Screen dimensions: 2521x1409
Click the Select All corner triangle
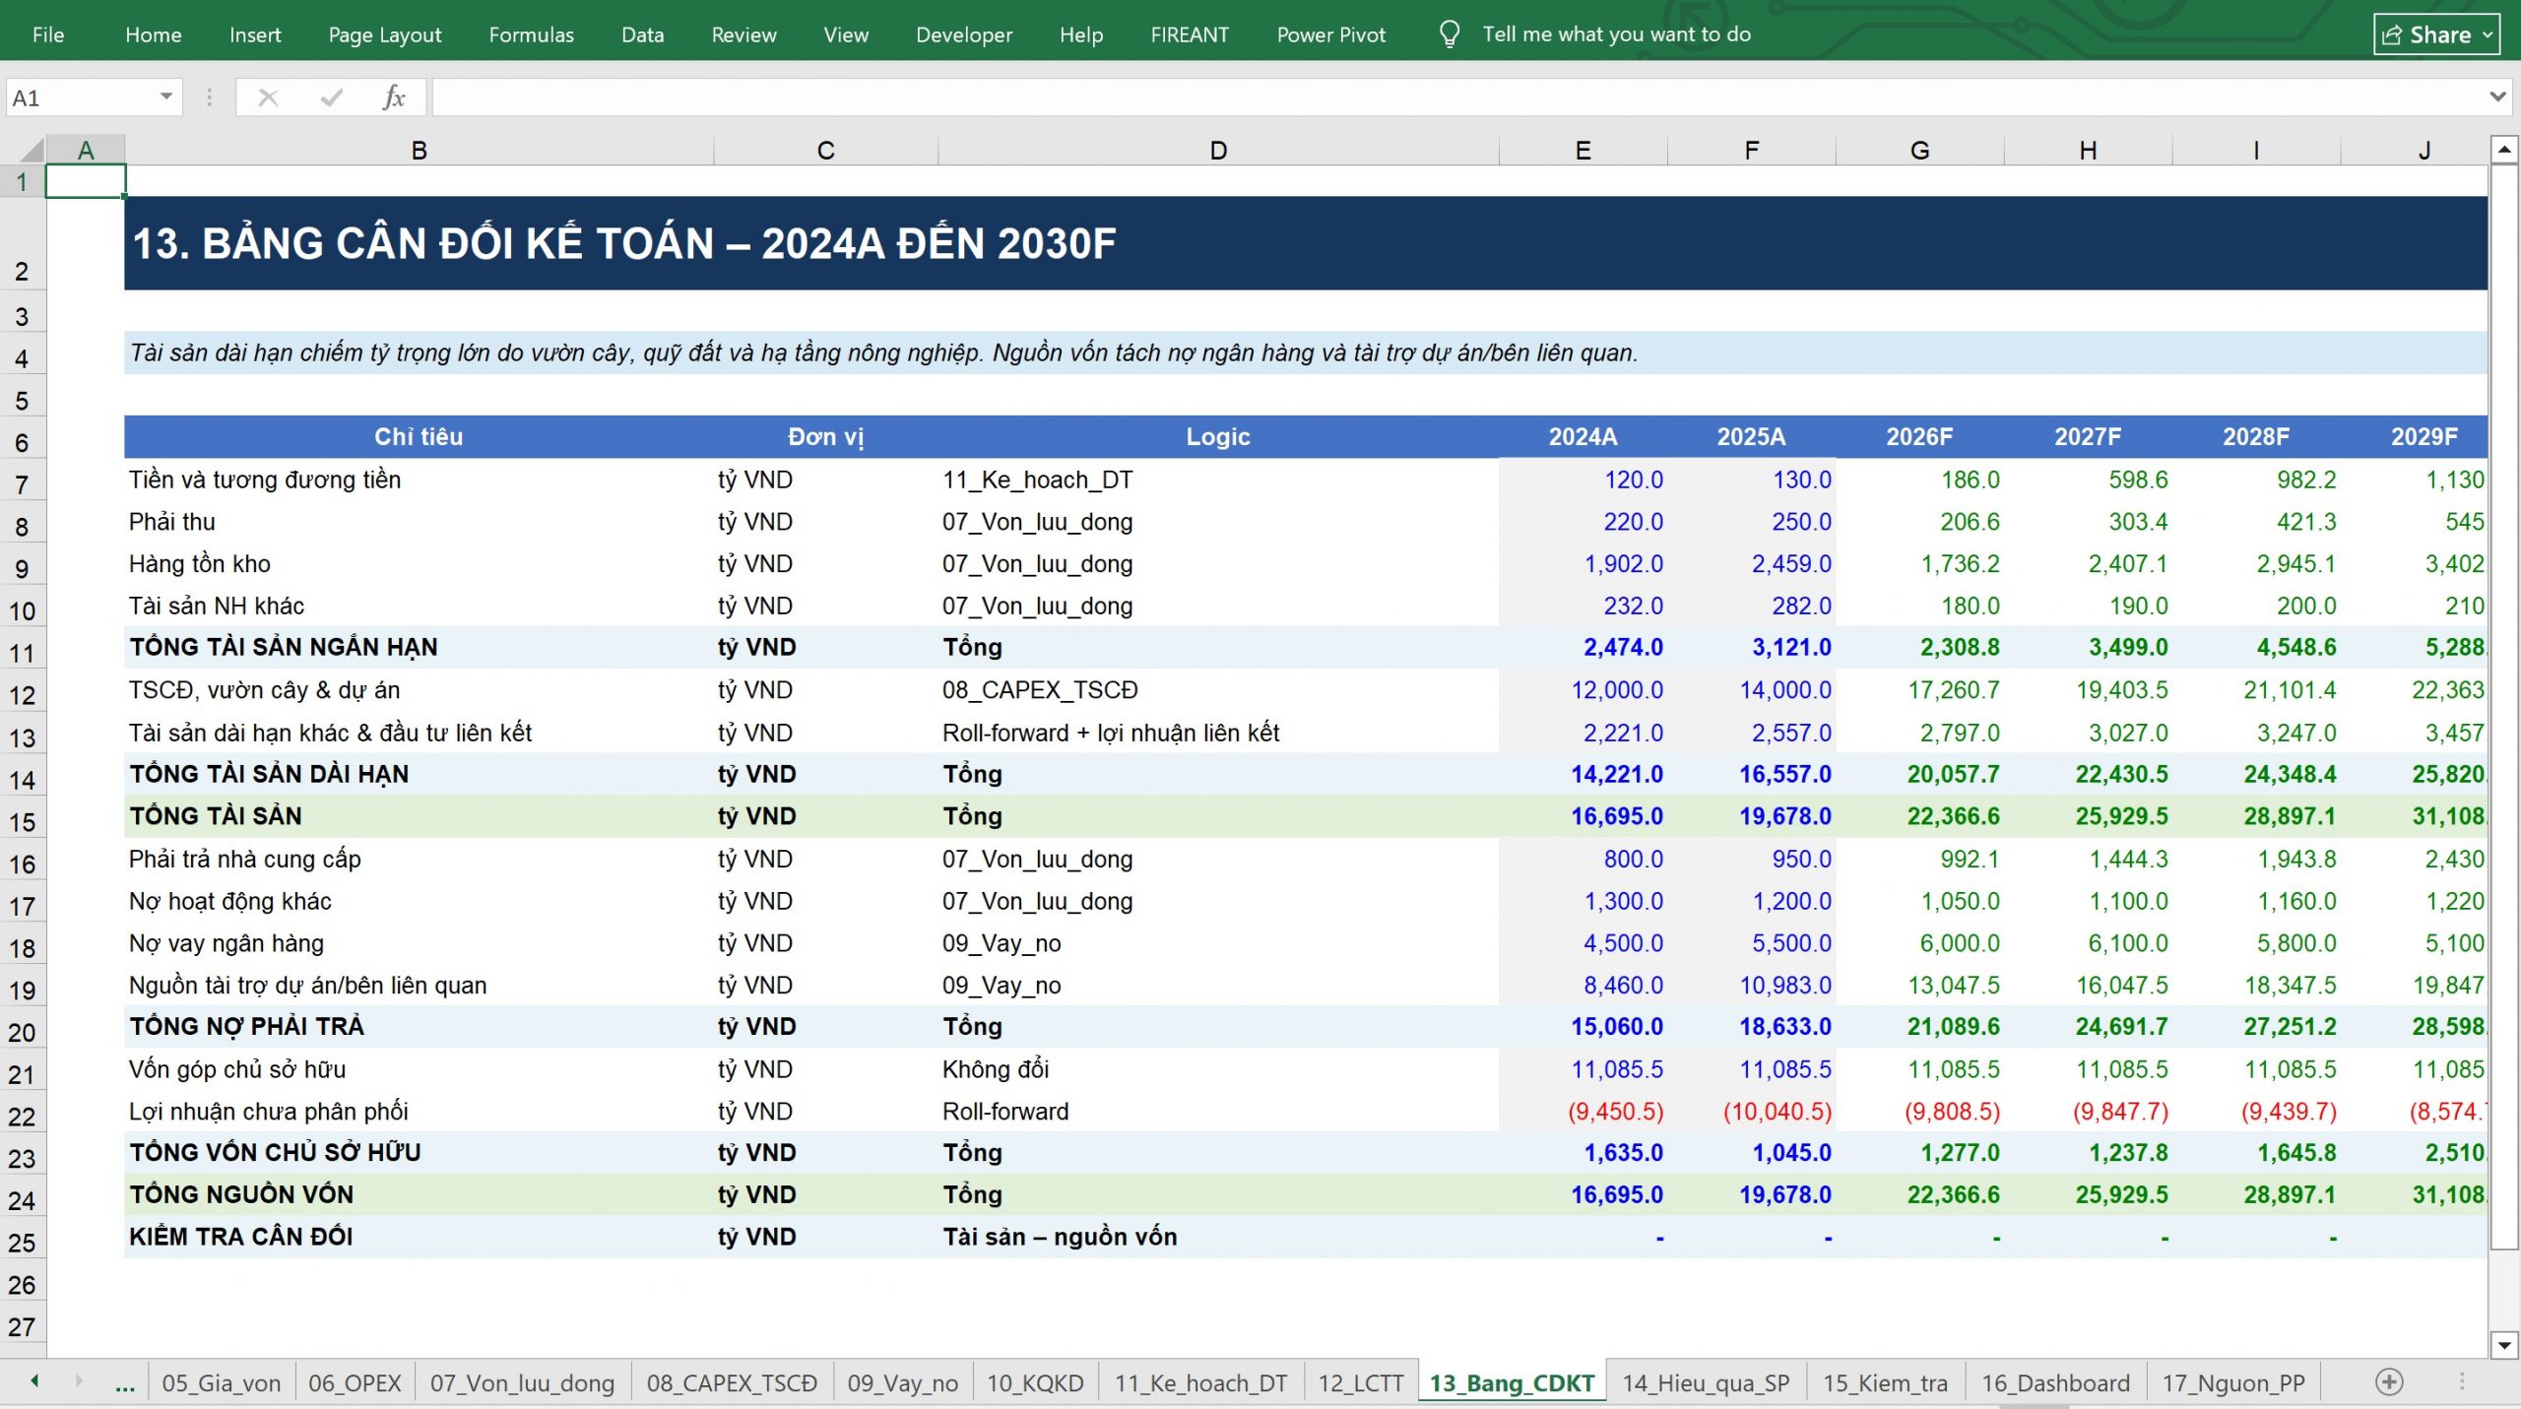[x=32, y=151]
